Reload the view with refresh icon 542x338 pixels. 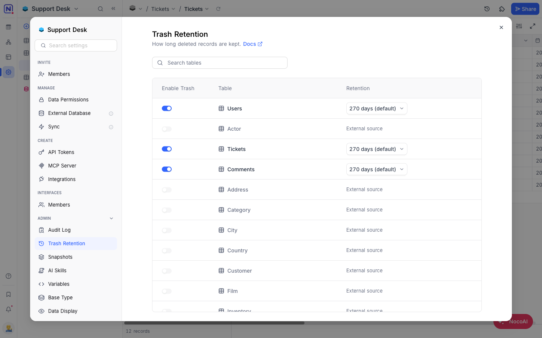coord(218,9)
